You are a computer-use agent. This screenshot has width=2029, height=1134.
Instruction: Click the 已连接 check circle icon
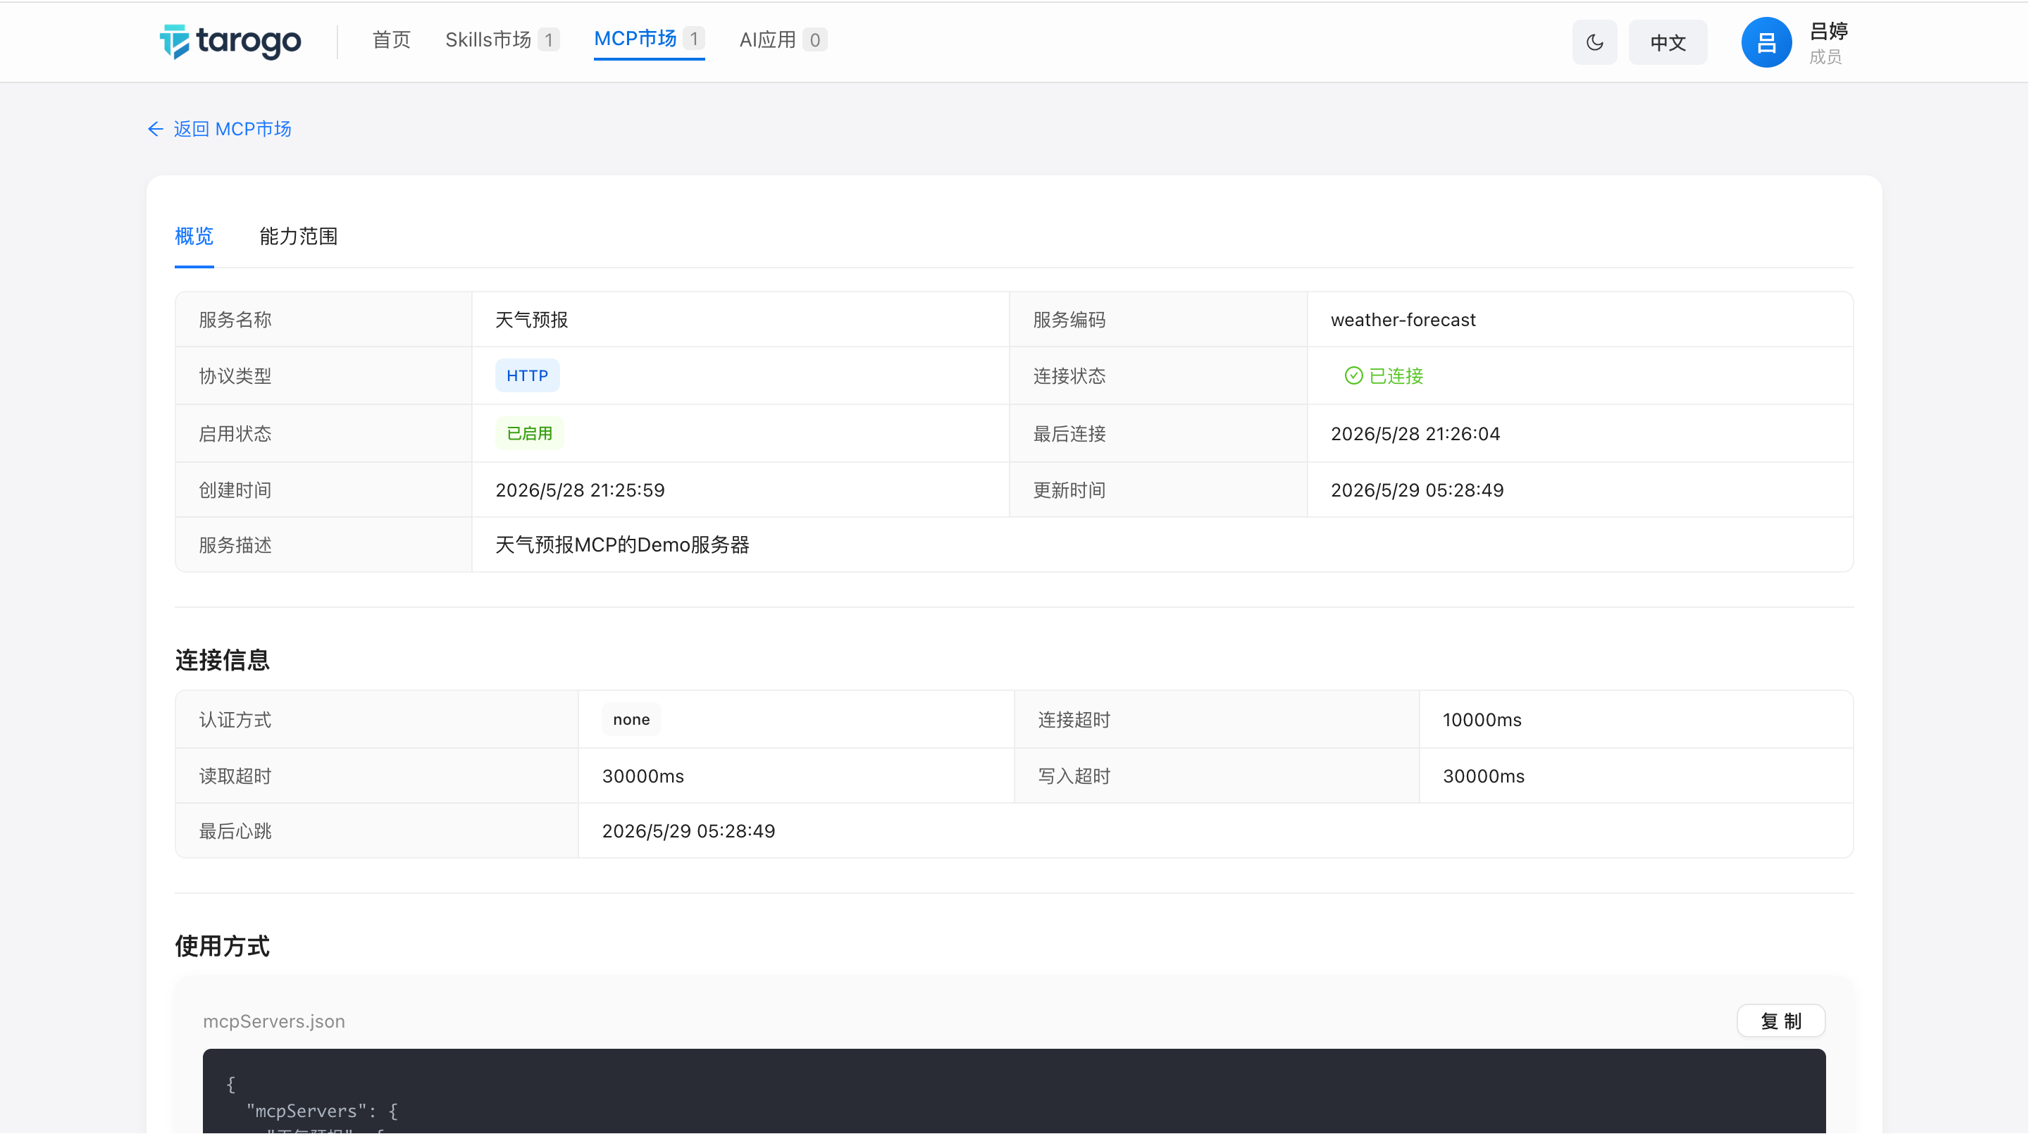click(x=1353, y=375)
